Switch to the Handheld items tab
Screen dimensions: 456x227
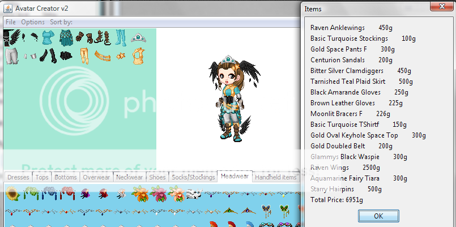pos(275,177)
